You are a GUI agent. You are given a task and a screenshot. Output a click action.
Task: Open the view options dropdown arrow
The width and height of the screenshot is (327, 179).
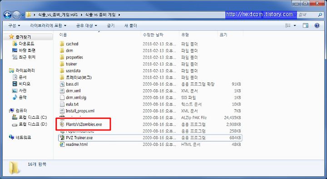tap(295, 25)
